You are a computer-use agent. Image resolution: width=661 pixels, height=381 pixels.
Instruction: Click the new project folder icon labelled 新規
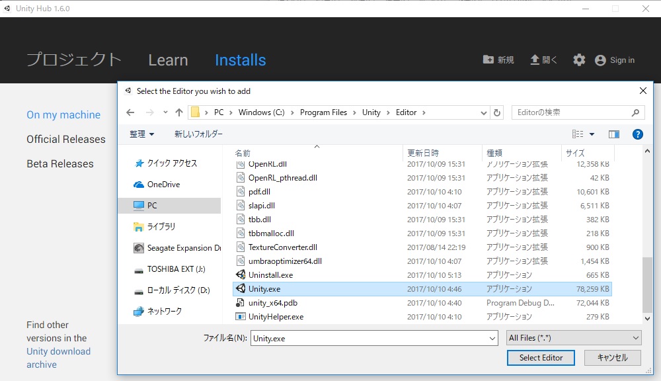488,60
